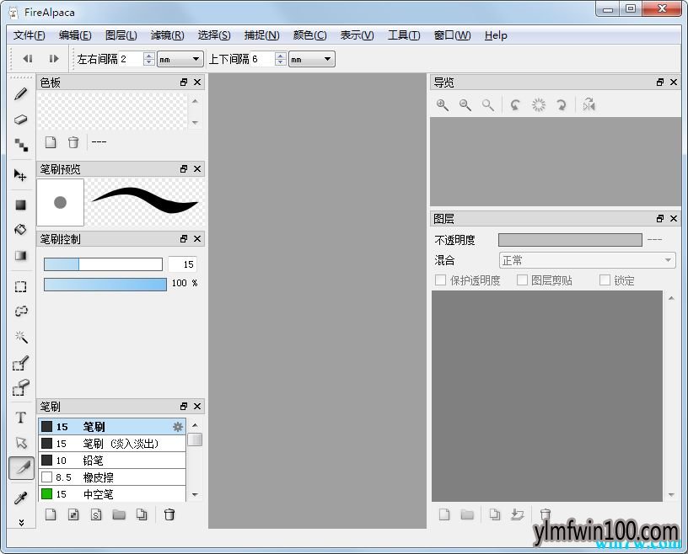Add bitmap brush icon in Brush panel
Screen dimensions: 688x554
pos(73,514)
